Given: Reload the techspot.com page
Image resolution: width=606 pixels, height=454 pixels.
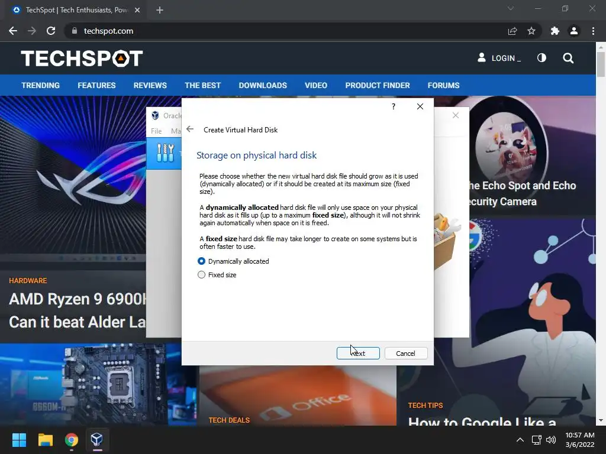Looking at the screenshot, I should 51,31.
